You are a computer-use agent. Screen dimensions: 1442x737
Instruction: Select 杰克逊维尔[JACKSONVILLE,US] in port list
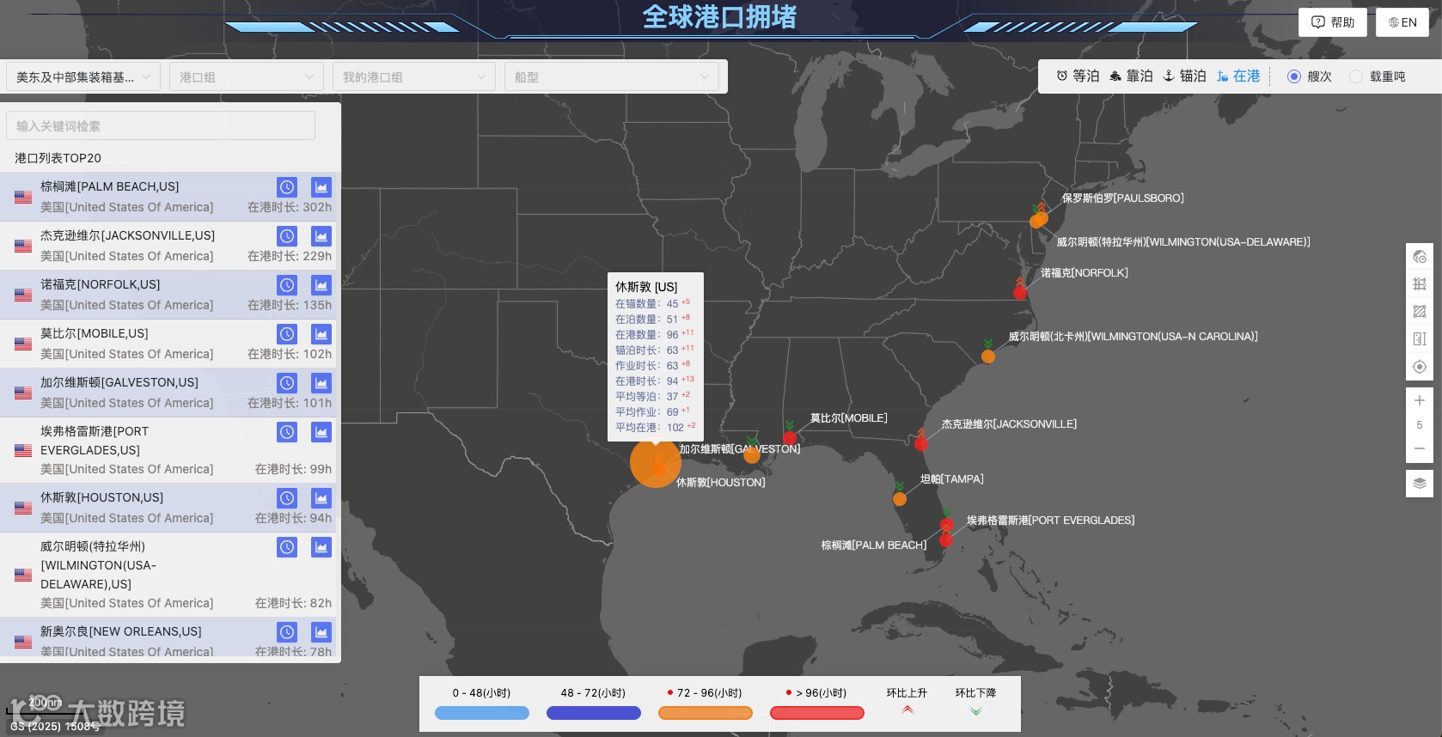(x=128, y=235)
